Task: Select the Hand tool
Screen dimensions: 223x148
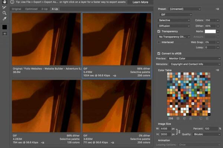Action: (4, 2)
